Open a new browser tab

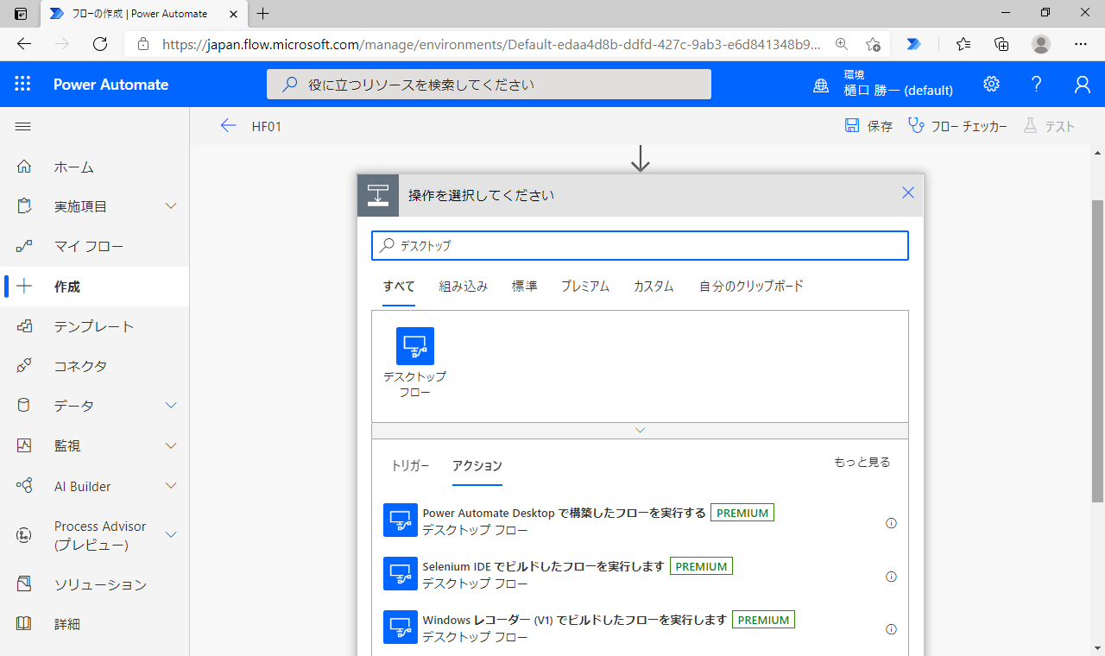[263, 13]
